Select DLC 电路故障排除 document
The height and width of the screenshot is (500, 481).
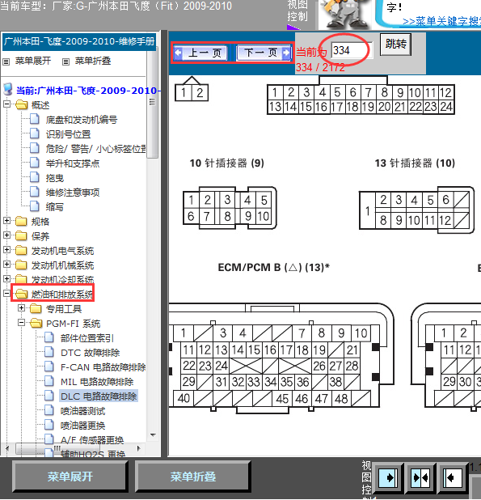[99, 396]
